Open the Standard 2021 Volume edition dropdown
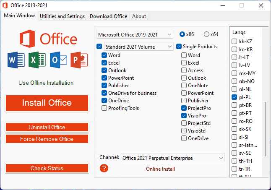271x190 pixels. coord(138,47)
